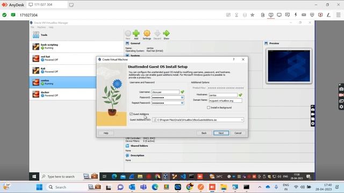Open Microsoft Edge in the remote taskbar
344x193 pixels.
click(x=114, y=176)
